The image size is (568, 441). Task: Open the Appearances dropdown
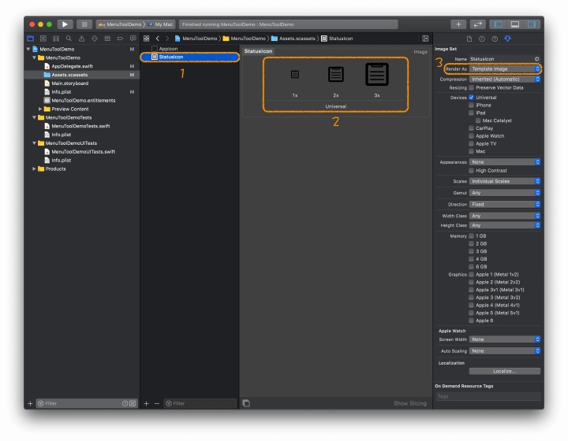tap(505, 162)
